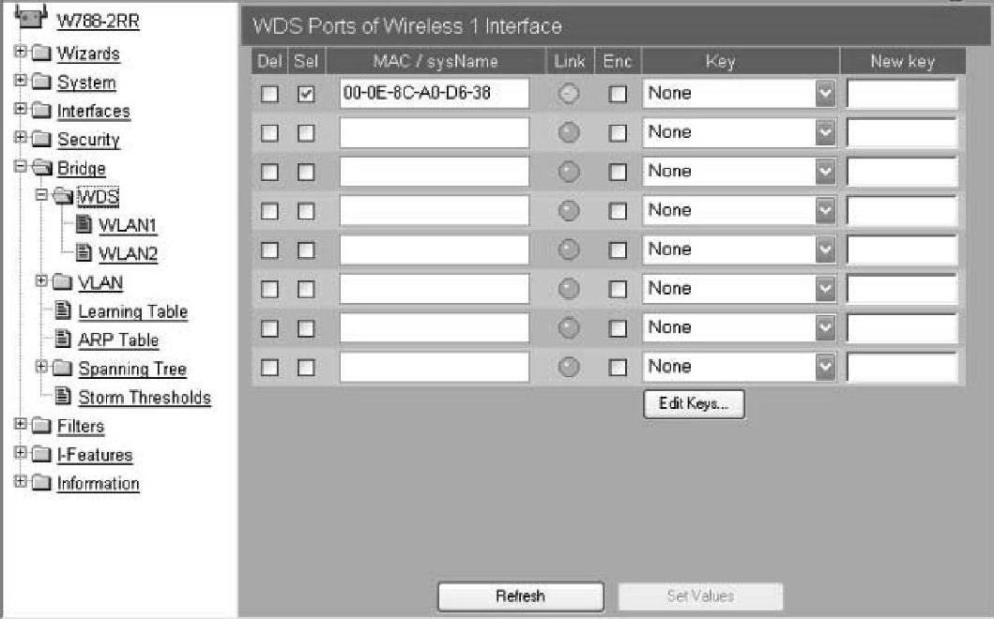Open the Information menu item

point(98,484)
